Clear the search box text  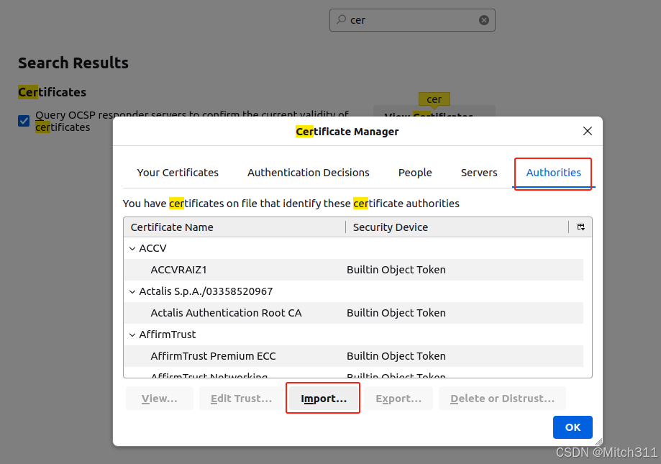pos(484,20)
